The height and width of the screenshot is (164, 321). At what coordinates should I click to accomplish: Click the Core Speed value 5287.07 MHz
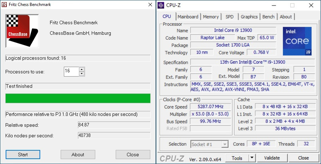click(211, 106)
